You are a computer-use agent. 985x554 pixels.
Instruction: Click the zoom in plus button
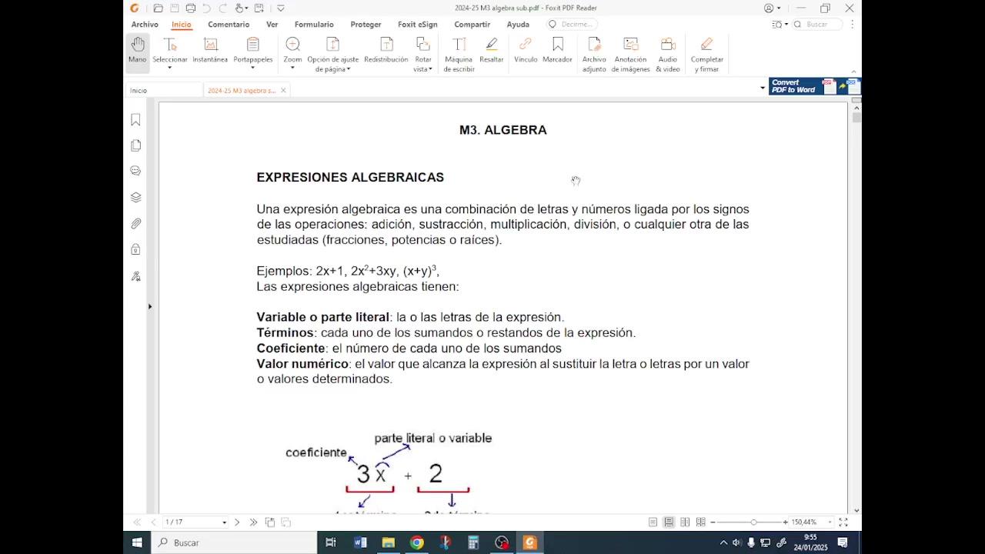[785, 522]
